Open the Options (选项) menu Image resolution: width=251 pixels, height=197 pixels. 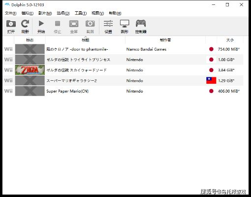click(63, 13)
